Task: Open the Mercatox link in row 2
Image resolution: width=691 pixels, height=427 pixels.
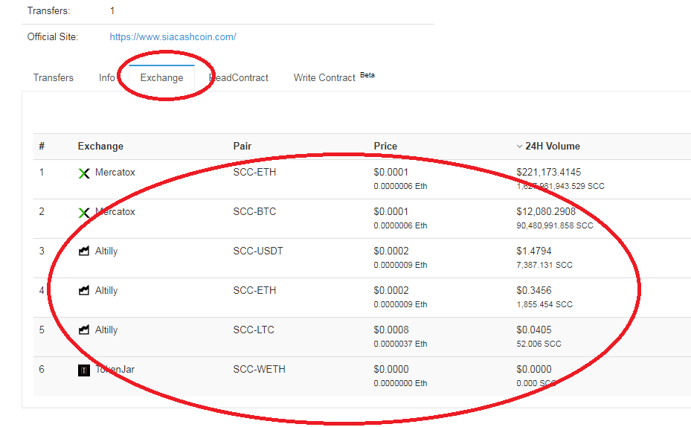Action: tap(115, 211)
